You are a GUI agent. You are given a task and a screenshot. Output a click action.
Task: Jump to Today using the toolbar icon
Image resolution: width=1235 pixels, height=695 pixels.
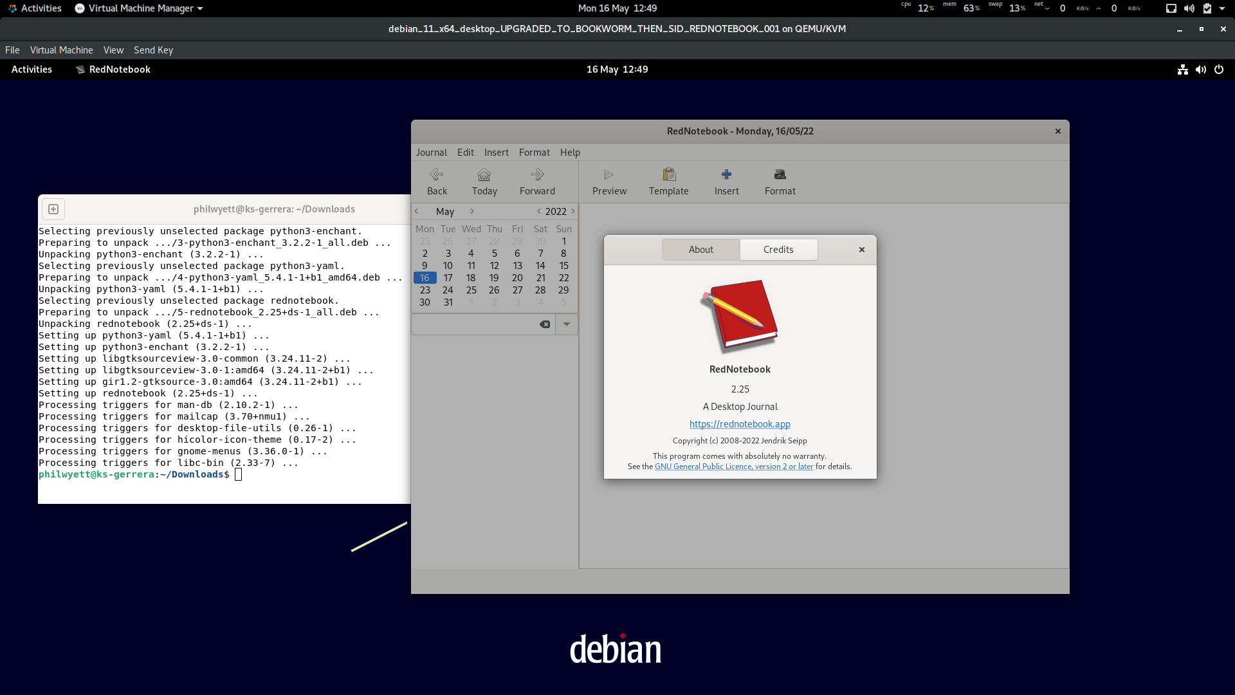click(x=484, y=180)
